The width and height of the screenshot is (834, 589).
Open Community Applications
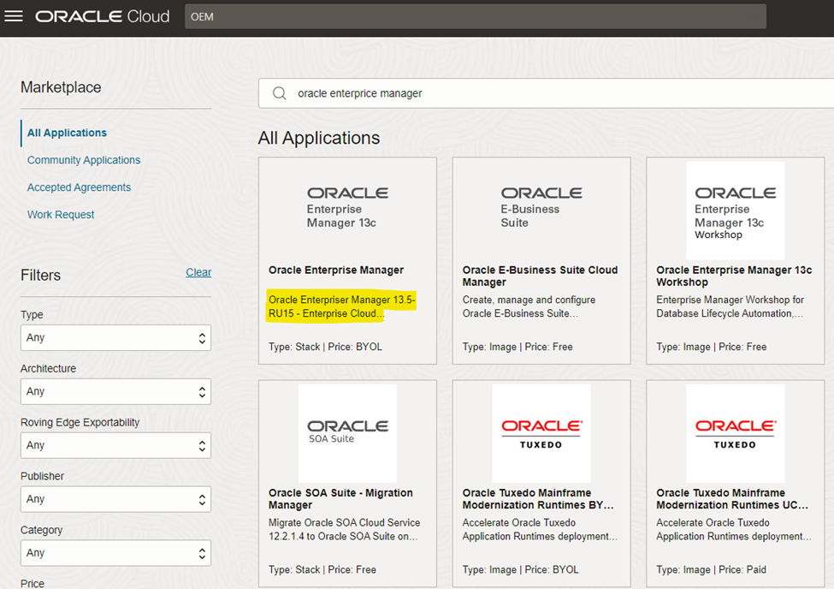[x=84, y=160]
